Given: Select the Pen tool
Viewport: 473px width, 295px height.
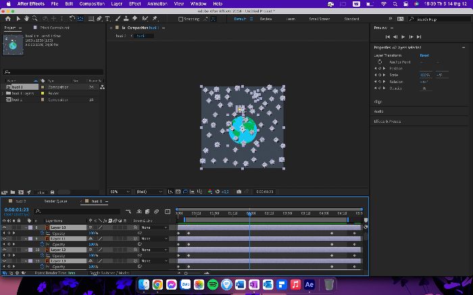Looking at the screenshot, I should coord(99,19).
